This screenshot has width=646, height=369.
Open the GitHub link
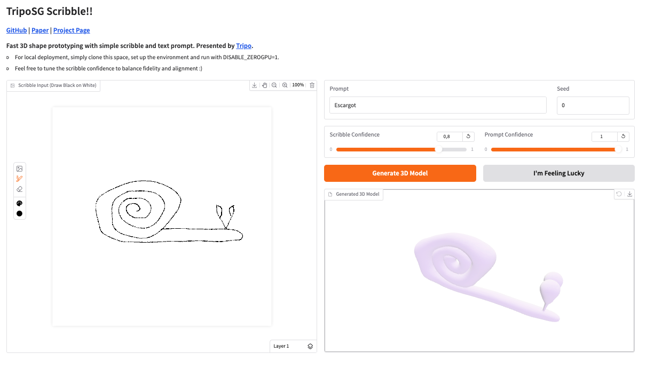click(x=17, y=30)
